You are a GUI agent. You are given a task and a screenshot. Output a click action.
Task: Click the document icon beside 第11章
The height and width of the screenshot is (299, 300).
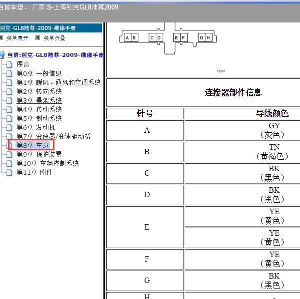[9, 173]
